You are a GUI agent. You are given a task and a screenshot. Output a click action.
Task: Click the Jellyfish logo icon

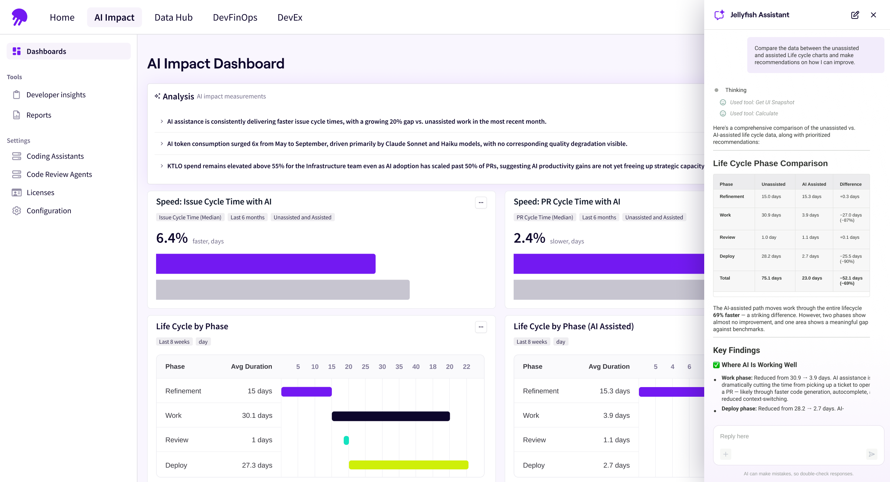pos(20,17)
